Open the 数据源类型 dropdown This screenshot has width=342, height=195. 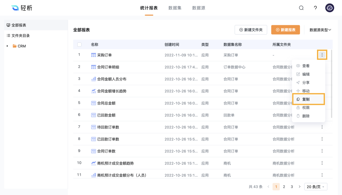click(320, 30)
